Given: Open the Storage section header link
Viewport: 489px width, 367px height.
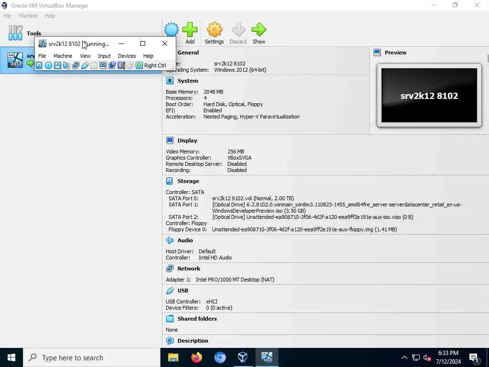Looking at the screenshot, I should click(x=188, y=181).
